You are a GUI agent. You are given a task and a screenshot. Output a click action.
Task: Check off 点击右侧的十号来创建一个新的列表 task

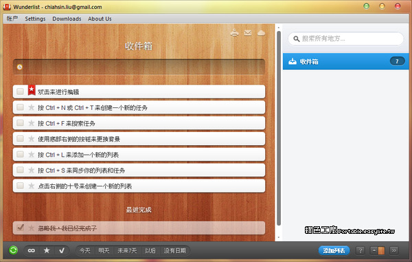pyautogui.click(x=20, y=186)
